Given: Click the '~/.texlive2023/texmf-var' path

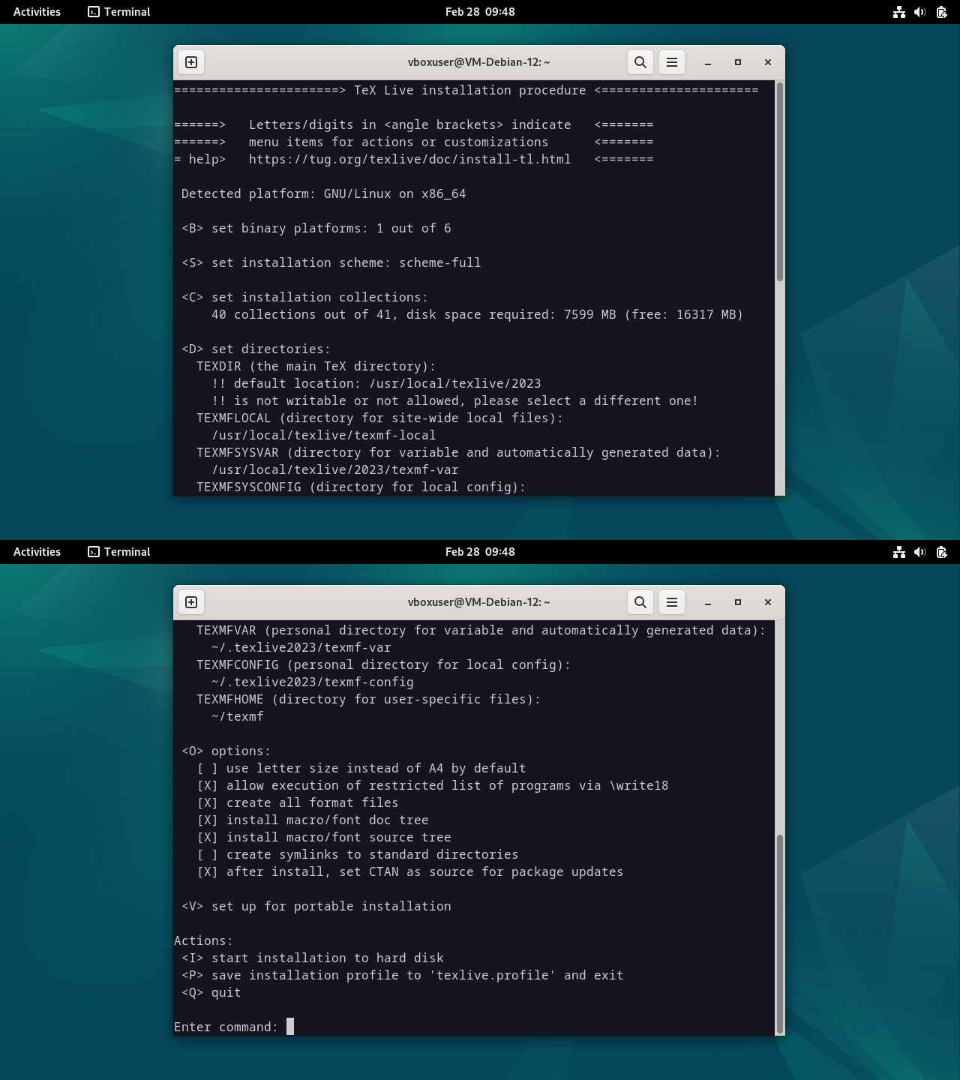Looking at the screenshot, I should [301, 647].
